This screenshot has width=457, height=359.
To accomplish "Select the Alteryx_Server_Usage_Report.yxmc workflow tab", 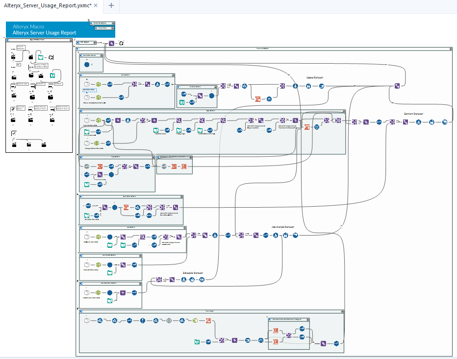I will point(48,5).
